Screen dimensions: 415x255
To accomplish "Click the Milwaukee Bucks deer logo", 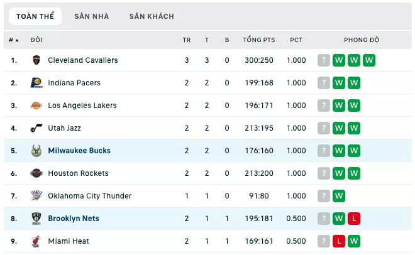I will [x=36, y=151].
